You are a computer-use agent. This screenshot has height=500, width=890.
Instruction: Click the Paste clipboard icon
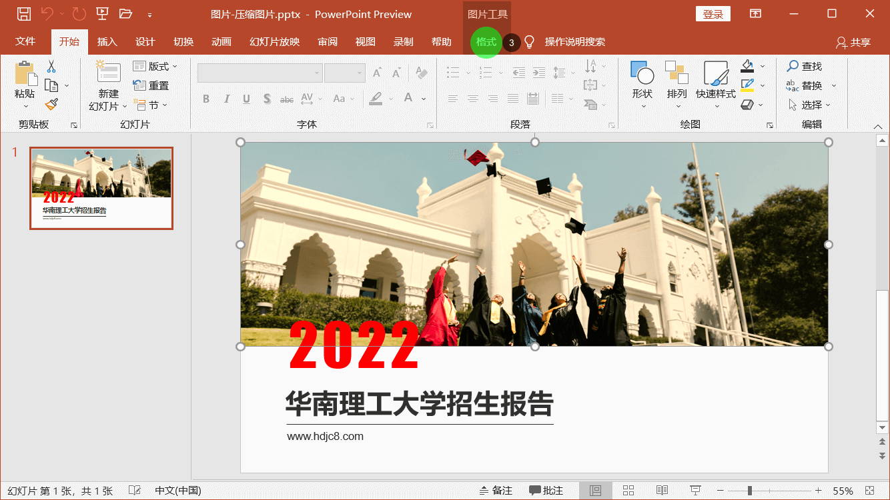(x=25, y=73)
